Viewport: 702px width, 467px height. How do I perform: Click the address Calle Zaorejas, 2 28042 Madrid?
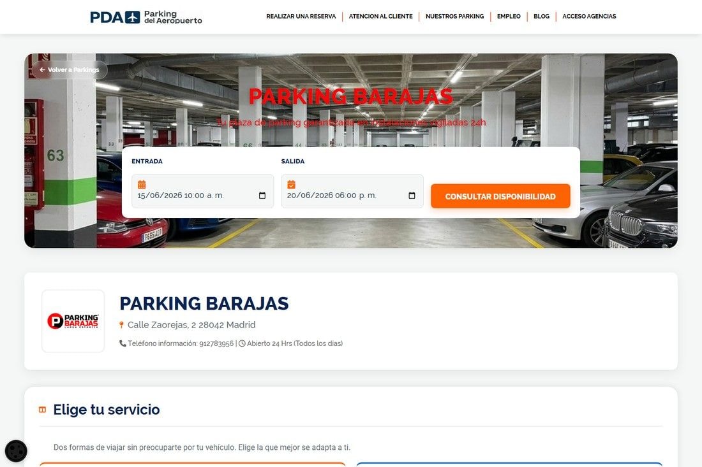[191, 325]
